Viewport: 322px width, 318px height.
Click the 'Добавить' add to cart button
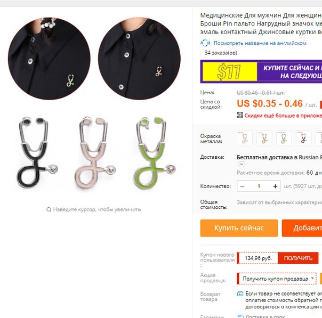(x=302, y=228)
